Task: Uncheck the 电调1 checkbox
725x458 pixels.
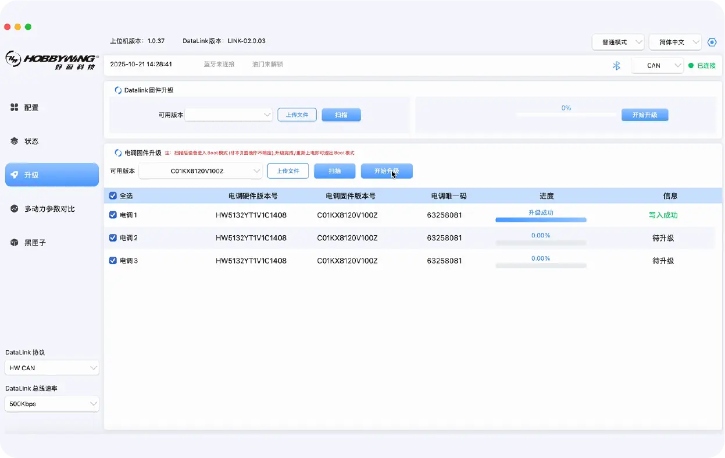Action: coord(113,215)
